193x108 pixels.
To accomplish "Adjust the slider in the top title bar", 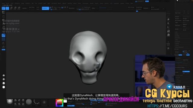I will coord(139,1).
